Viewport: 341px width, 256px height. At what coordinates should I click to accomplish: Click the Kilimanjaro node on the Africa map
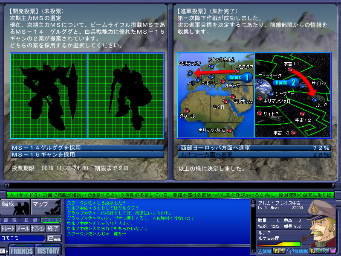pos(229,130)
